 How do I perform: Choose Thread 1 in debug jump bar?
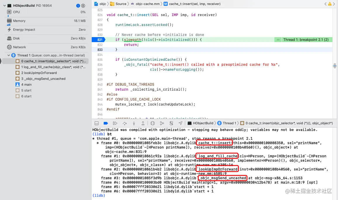point(227,123)
